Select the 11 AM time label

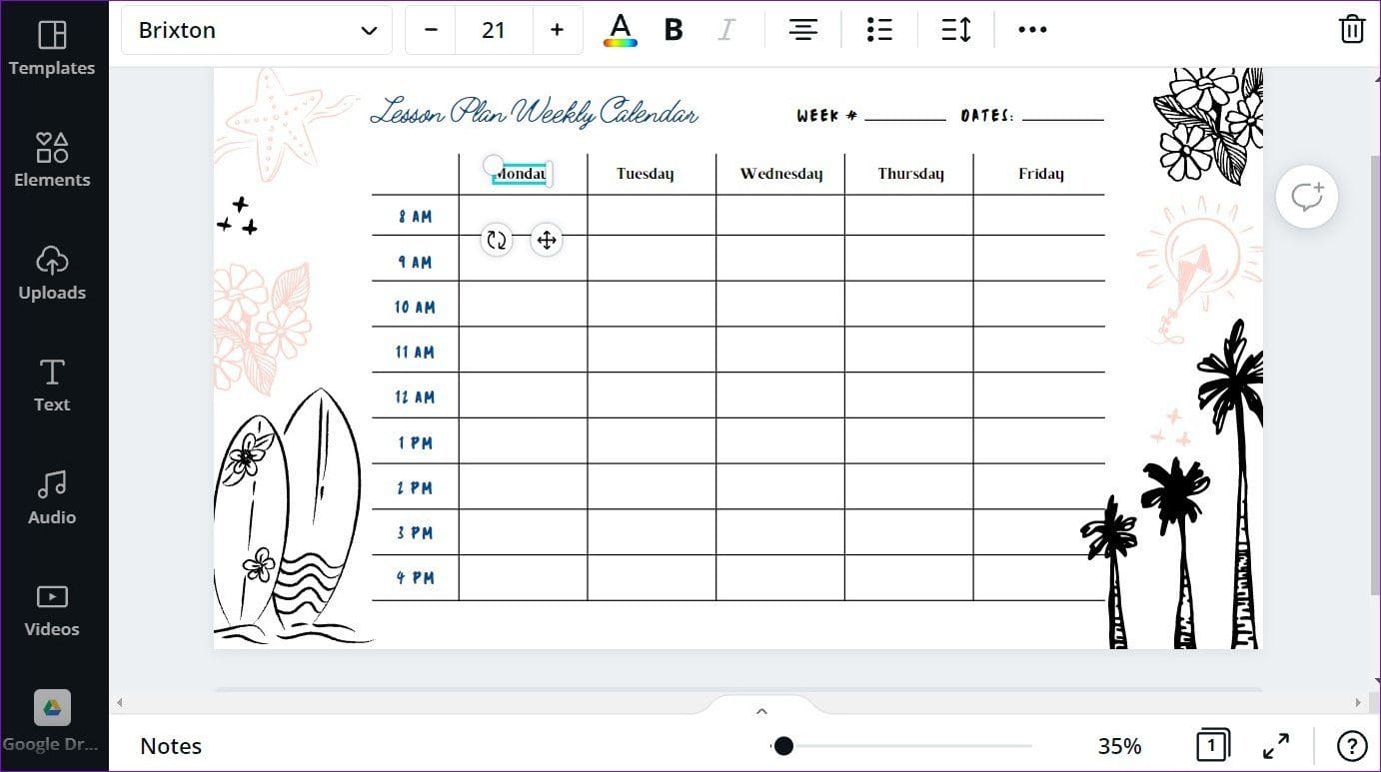point(415,353)
